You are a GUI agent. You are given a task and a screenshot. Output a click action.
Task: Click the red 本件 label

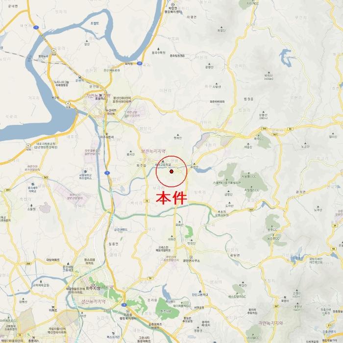[x=171, y=198]
